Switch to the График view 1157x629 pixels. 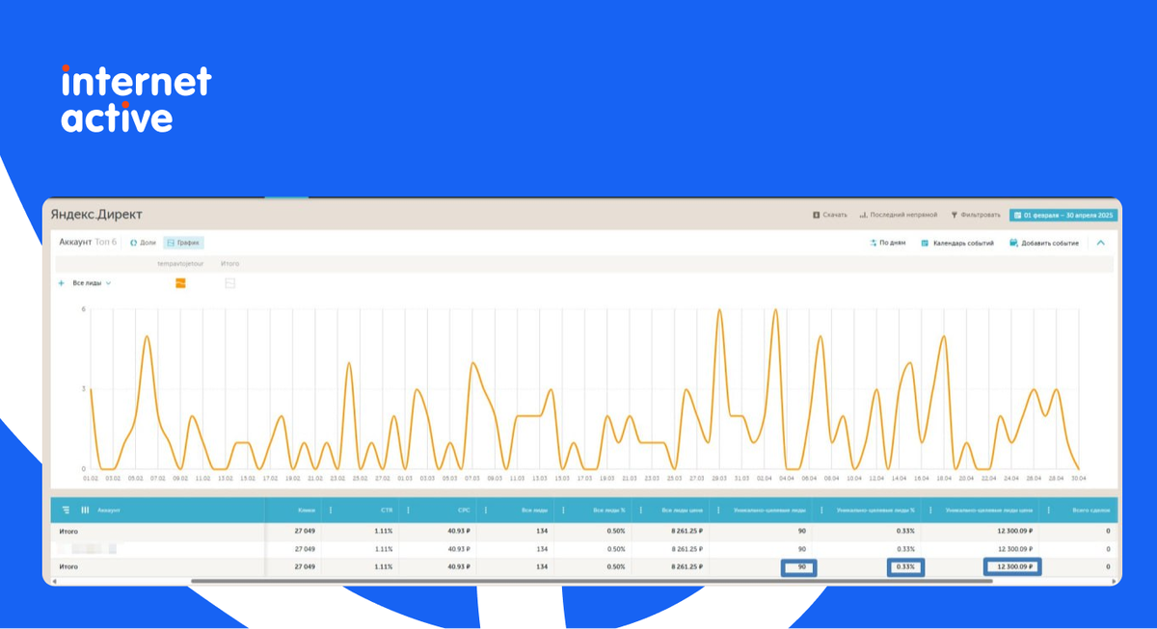[183, 243]
